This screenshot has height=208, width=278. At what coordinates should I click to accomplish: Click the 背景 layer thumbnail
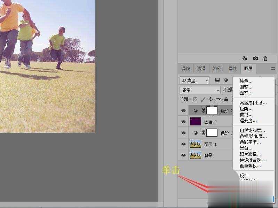(196, 155)
